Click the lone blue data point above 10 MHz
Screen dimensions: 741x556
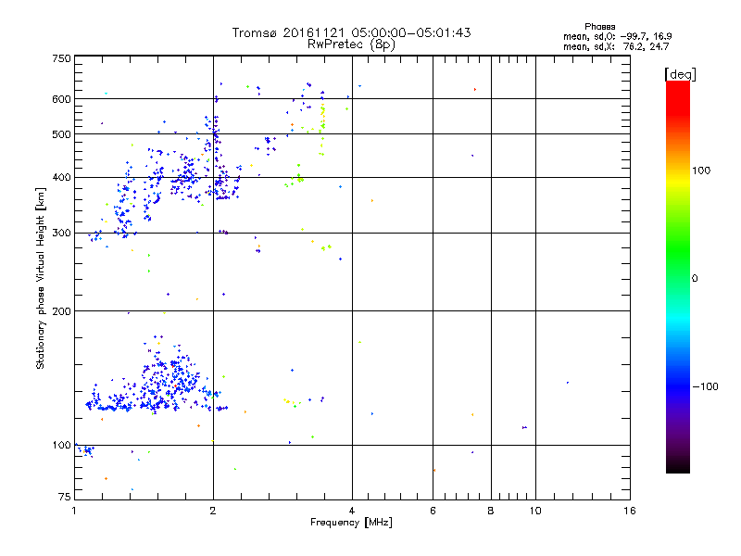568,383
